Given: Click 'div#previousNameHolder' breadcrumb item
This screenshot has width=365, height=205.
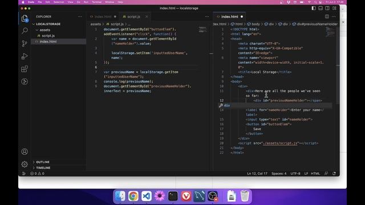Looking at the screenshot, I should (x=317, y=24).
